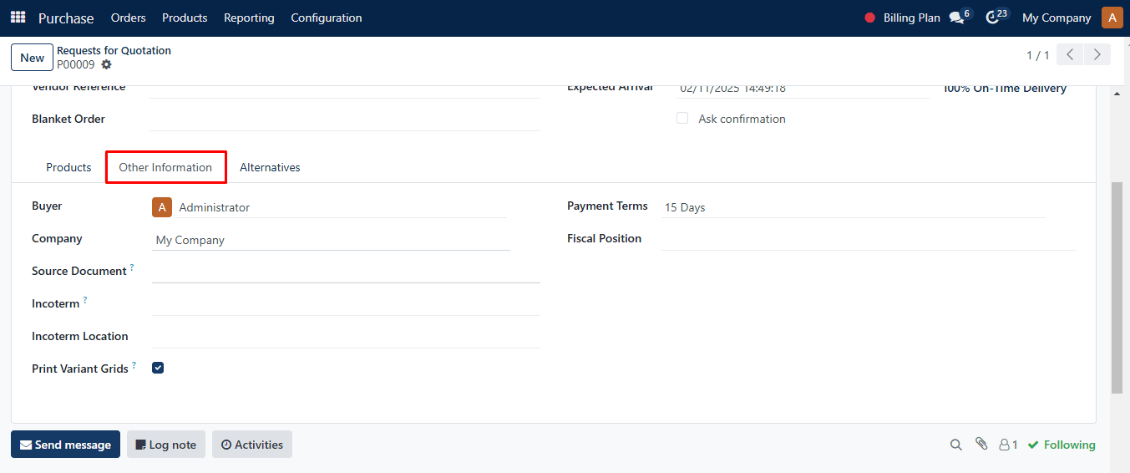Show the Incoterm help tooltip
Screen dimensions: 1130x473
pyautogui.click(x=85, y=300)
